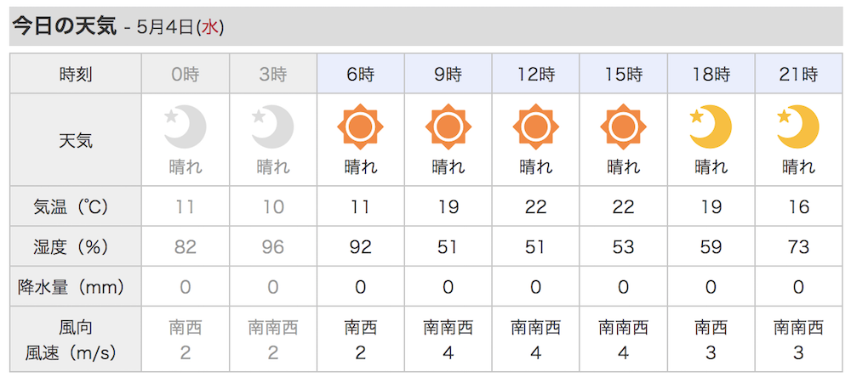
Task: Click the 6時 column header
Action: (360, 73)
